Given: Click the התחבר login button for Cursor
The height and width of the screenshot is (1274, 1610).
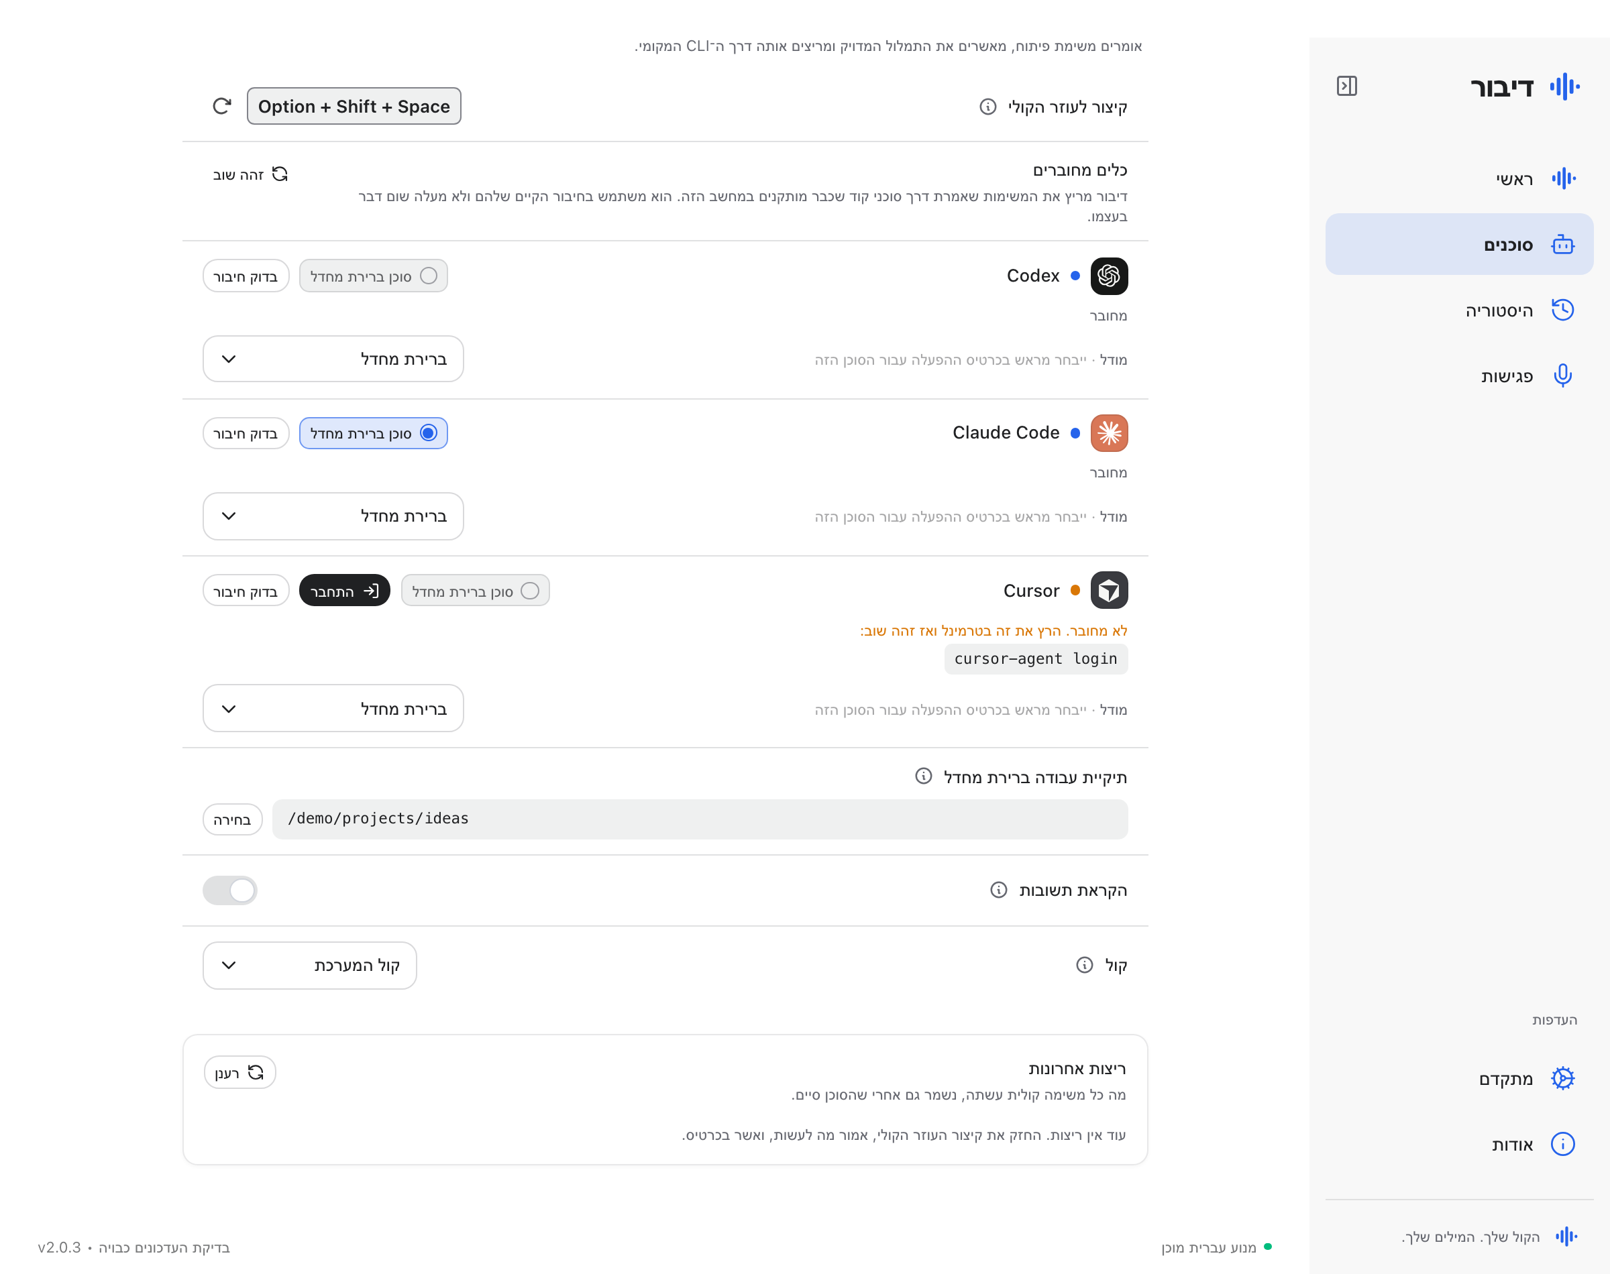Looking at the screenshot, I should point(344,590).
